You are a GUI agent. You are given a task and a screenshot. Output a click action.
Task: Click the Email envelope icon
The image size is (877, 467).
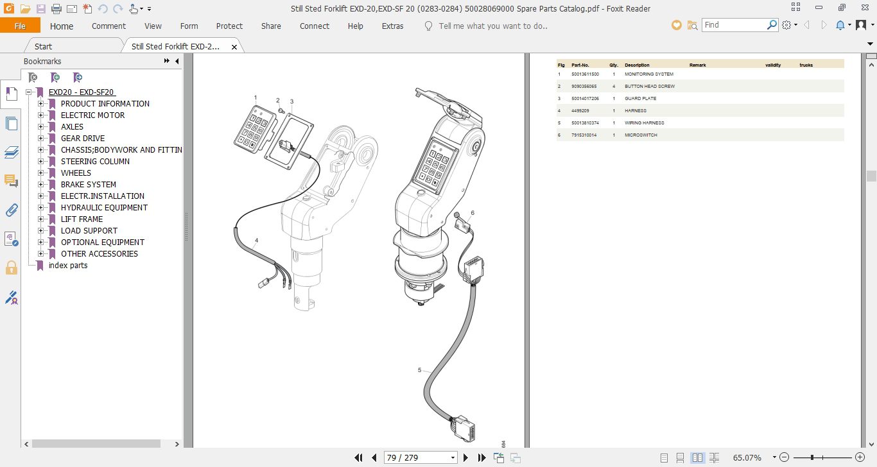(x=72, y=9)
